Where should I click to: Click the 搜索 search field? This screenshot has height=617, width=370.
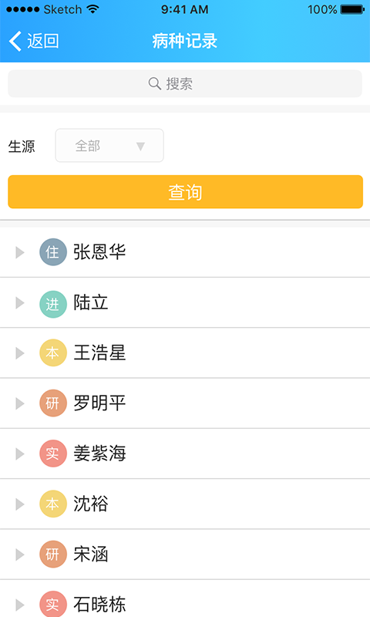185,83
